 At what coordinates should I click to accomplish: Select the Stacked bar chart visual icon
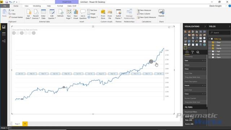(185, 32)
